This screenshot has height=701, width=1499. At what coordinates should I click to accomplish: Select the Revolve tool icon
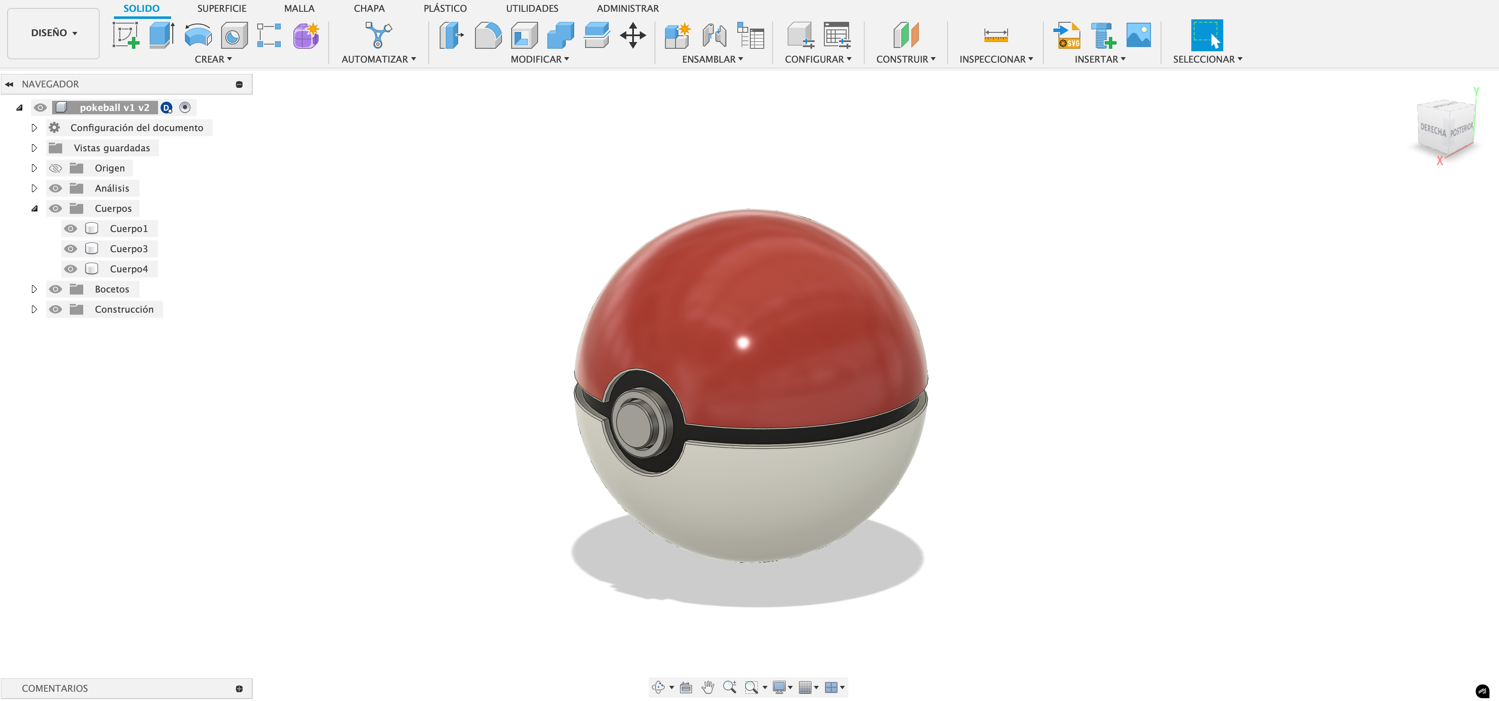pos(198,35)
